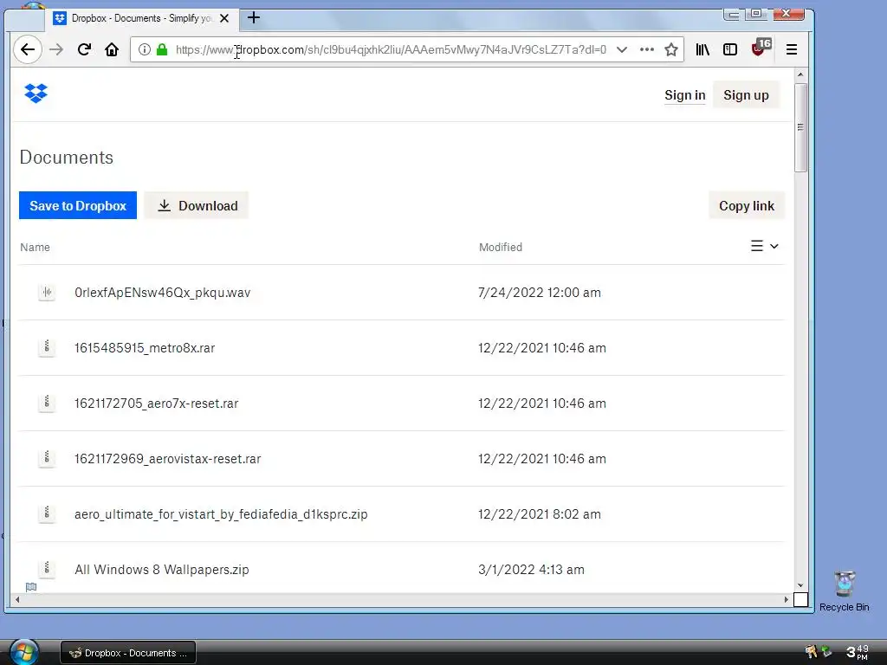Click the vertical scrollbar thumb
This screenshot has width=887, height=665.
pyautogui.click(x=800, y=127)
